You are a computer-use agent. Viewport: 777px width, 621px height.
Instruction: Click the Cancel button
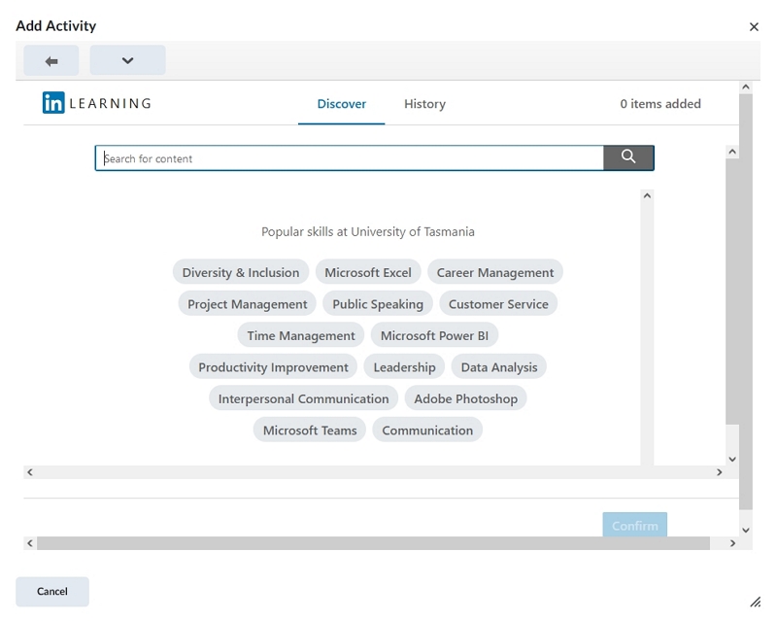52,591
